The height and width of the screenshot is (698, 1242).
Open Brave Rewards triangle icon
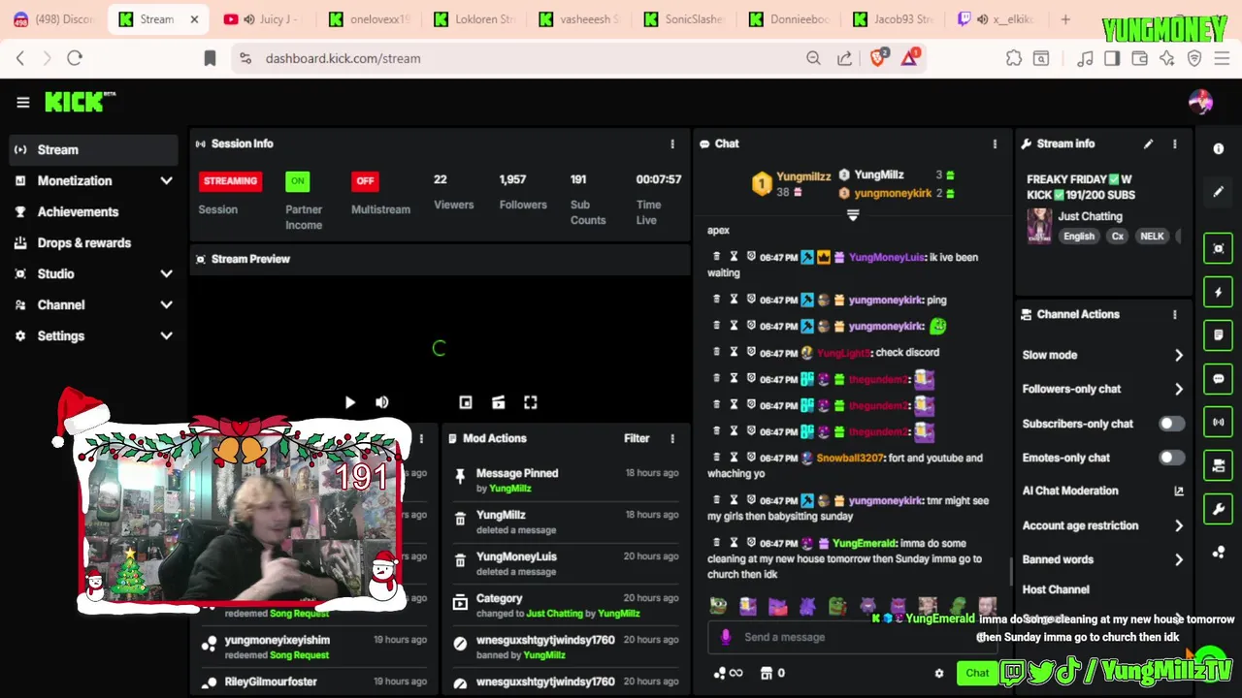tap(910, 58)
